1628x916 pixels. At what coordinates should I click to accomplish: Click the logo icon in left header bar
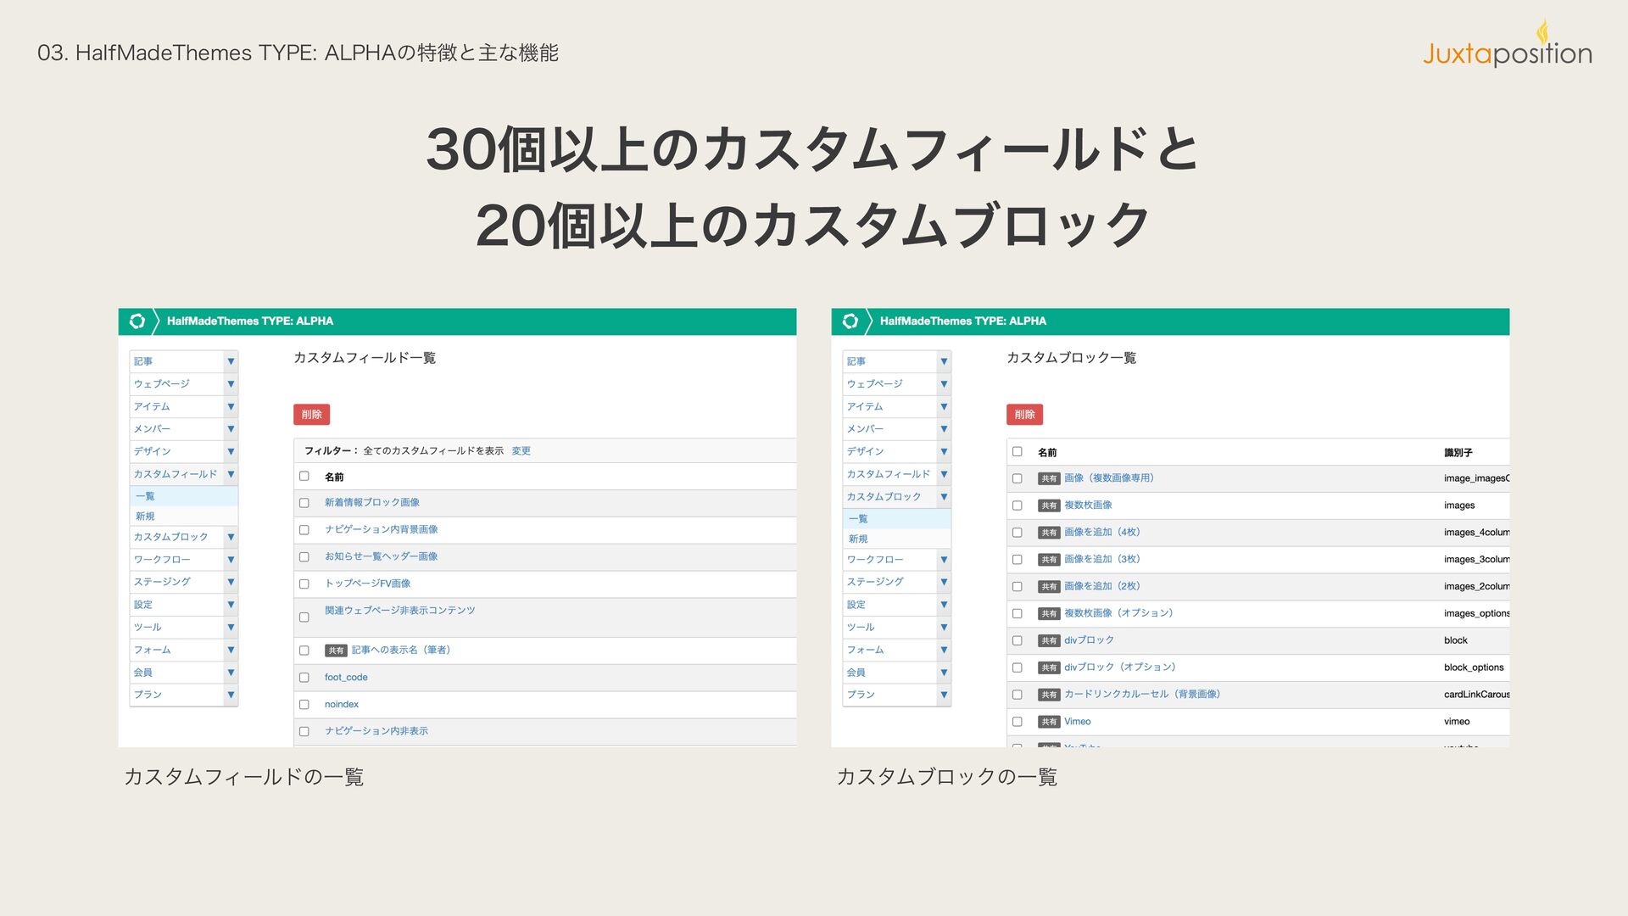tap(137, 321)
